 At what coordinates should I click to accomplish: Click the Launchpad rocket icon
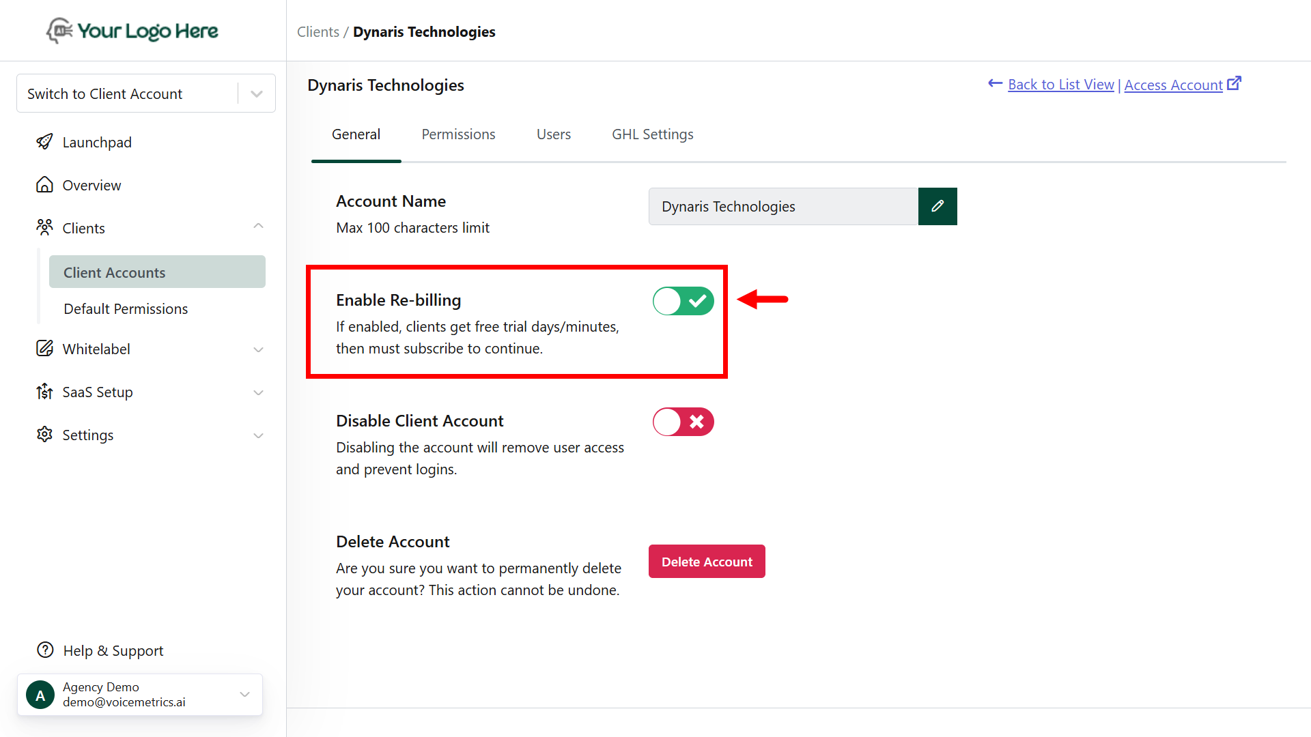pos(44,142)
